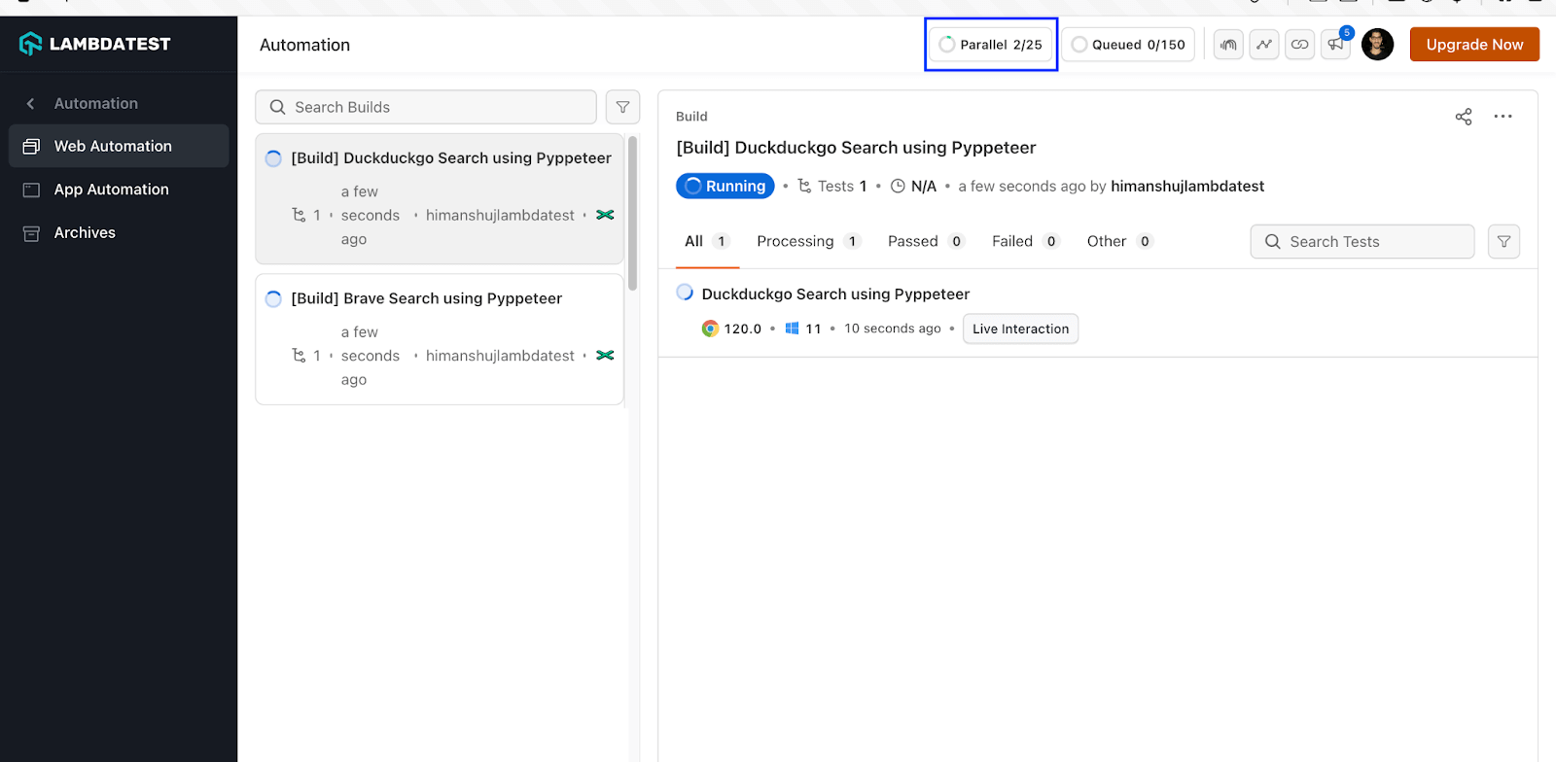This screenshot has height=762, width=1556.
Task: Open Archives in the sidebar
Action: [85, 233]
